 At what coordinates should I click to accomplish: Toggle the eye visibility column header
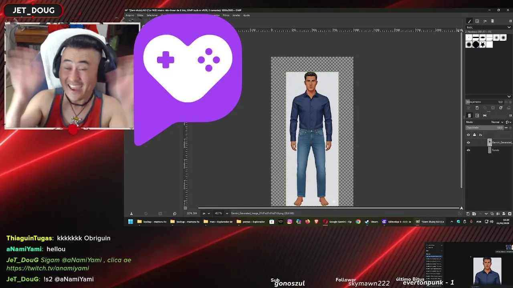(468, 135)
